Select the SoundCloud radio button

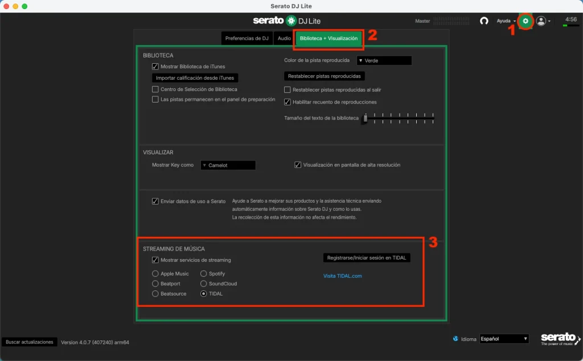pos(203,284)
